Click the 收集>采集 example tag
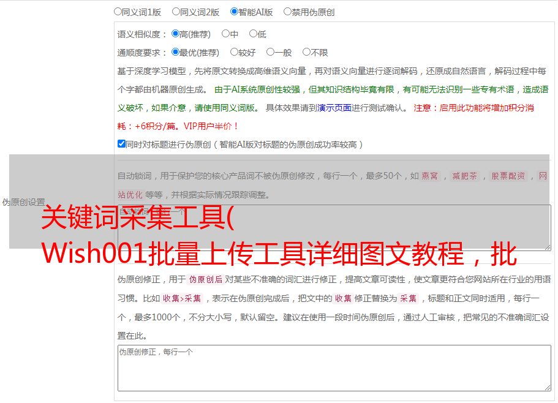The image size is (558, 403). pyautogui.click(x=182, y=298)
